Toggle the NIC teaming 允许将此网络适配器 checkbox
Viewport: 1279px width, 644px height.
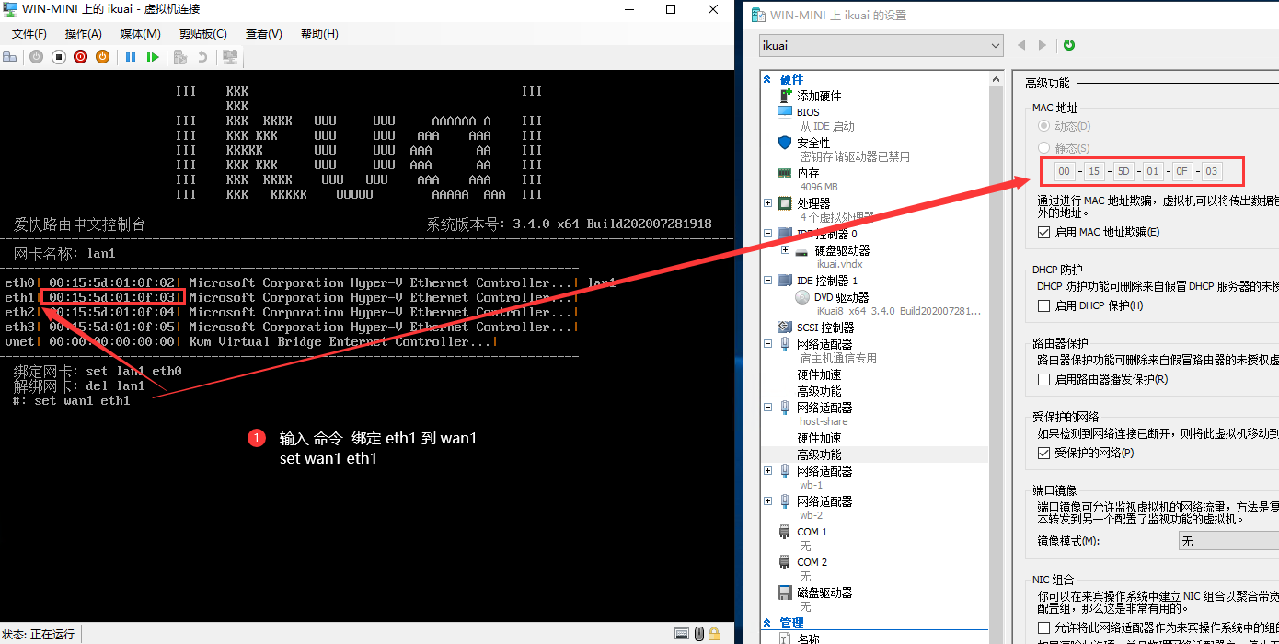tap(1043, 627)
